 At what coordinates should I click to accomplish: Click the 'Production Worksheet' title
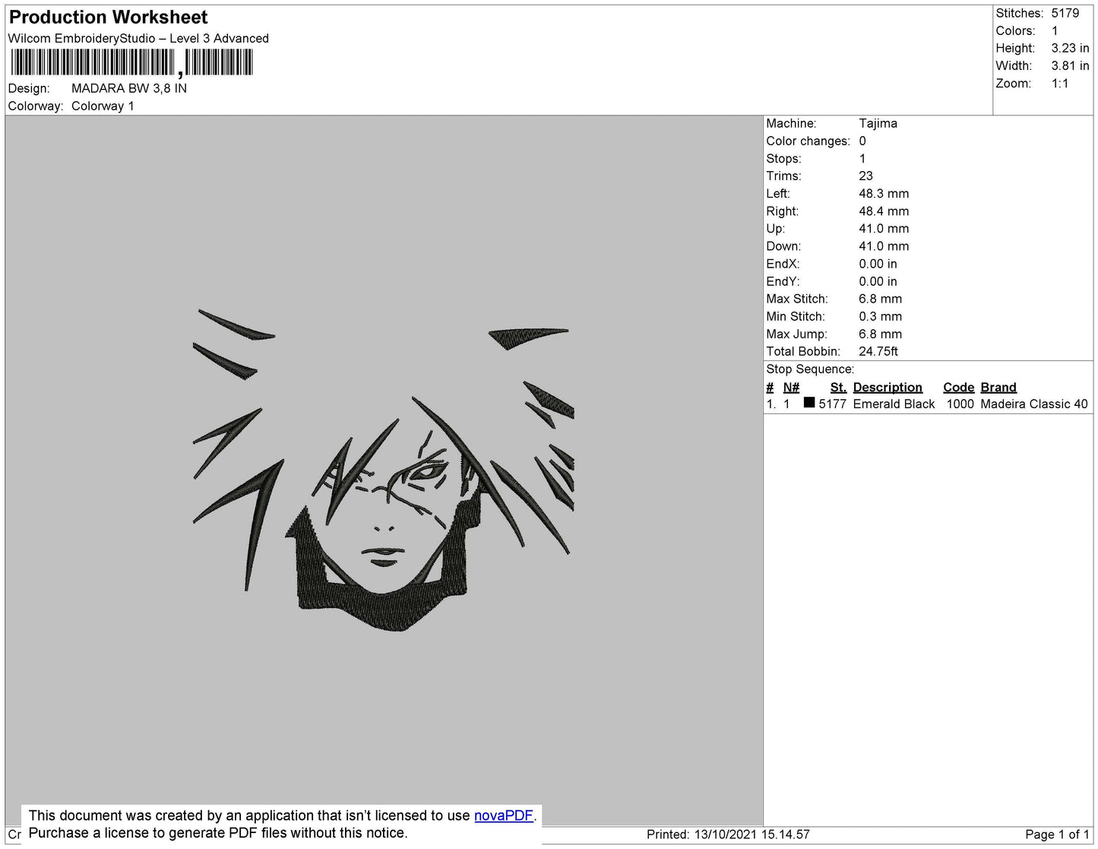pos(109,17)
